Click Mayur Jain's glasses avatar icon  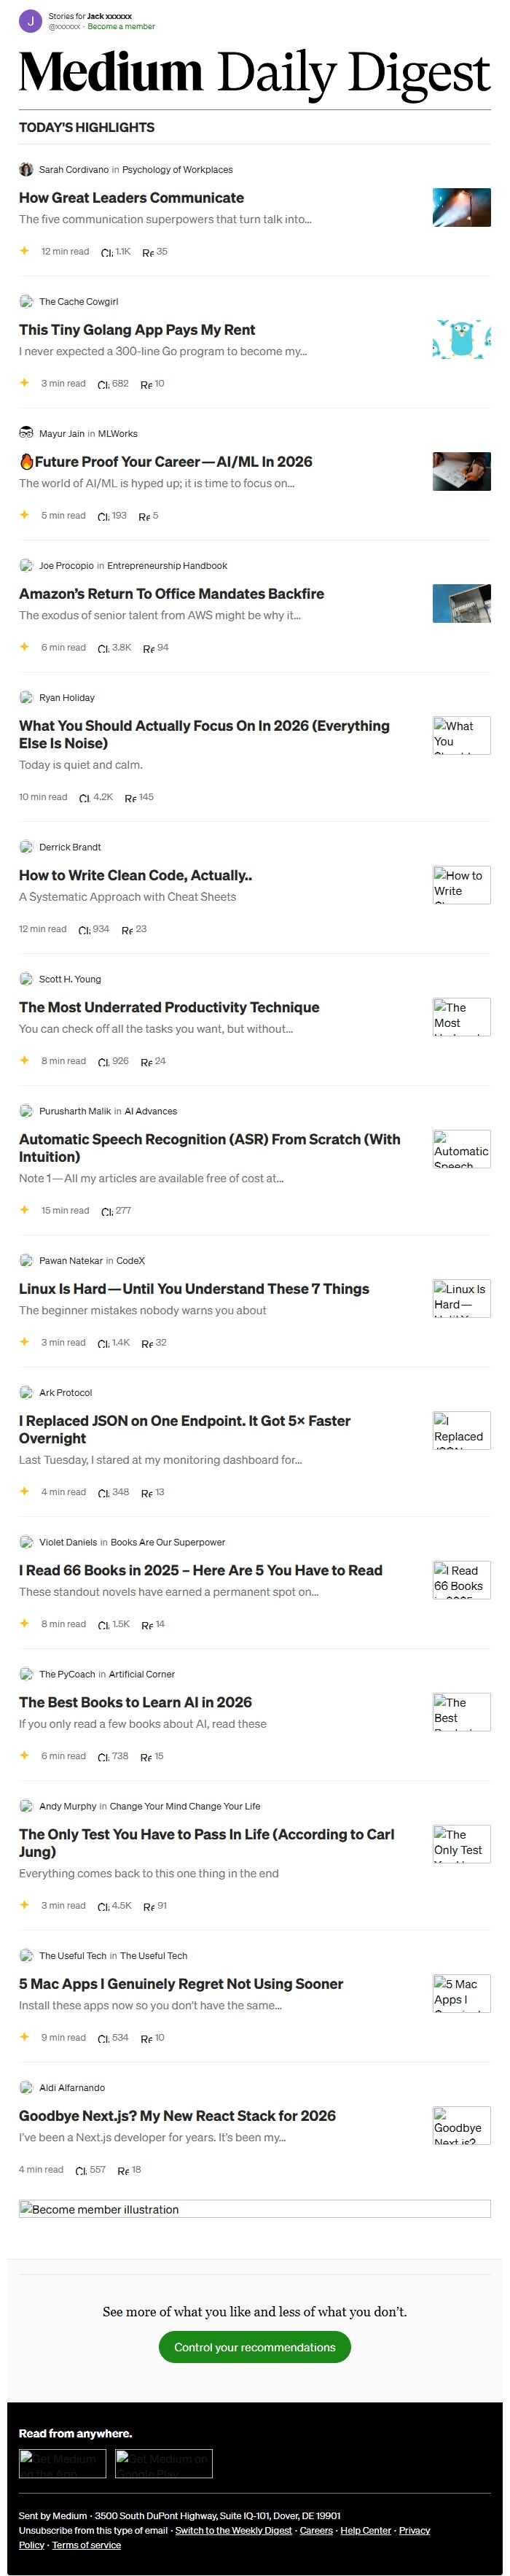coord(26,433)
